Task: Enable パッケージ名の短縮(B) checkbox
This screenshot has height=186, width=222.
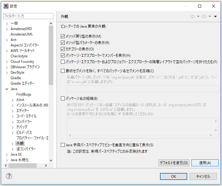Action: click(x=63, y=98)
